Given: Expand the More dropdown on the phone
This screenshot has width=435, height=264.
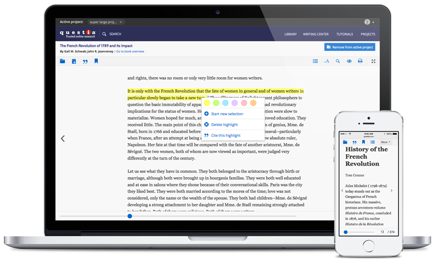Looking at the screenshot, I should coord(384,142).
